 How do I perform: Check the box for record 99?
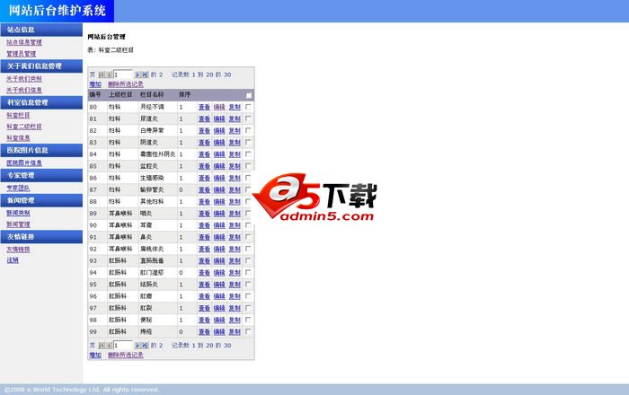248,331
